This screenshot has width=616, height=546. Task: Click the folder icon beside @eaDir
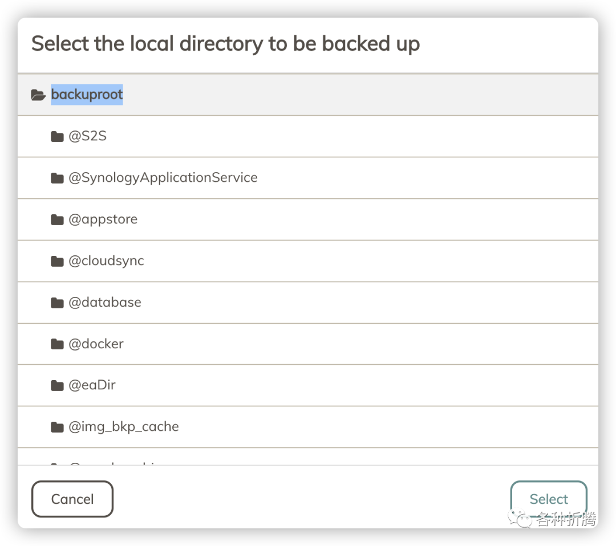(x=57, y=385)
